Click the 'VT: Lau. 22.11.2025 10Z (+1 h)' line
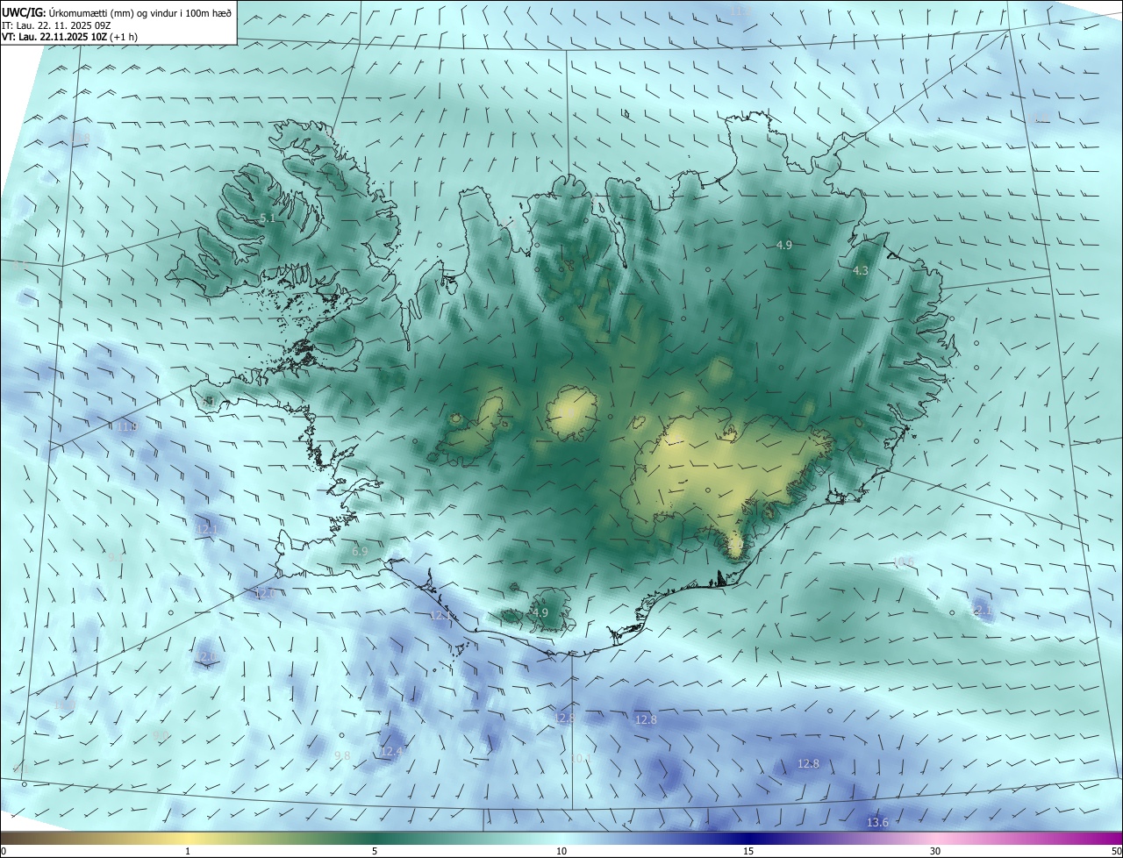Viewport: 1123px width, 858px height. click(70, 37)
